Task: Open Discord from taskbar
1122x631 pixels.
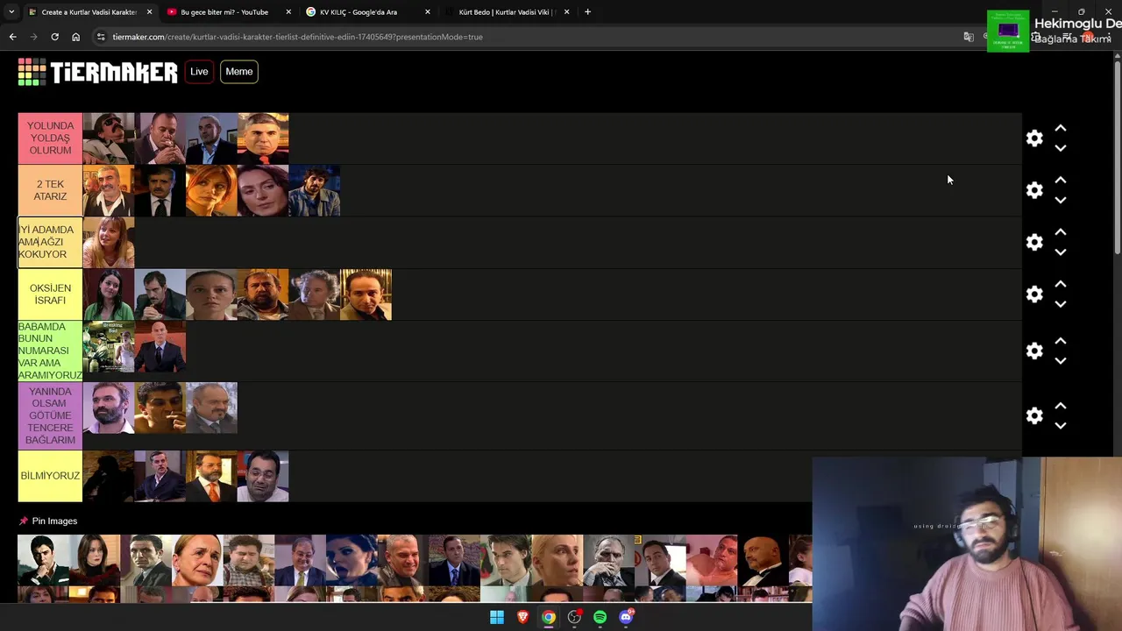Action: click(x=625, y=617)
